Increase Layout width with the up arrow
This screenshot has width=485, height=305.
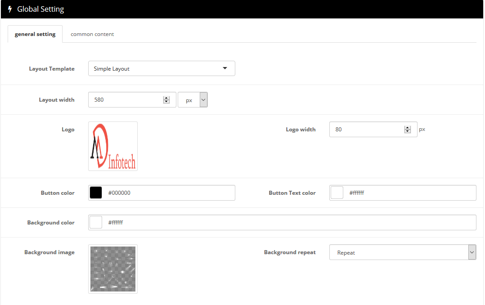point(166,98)
